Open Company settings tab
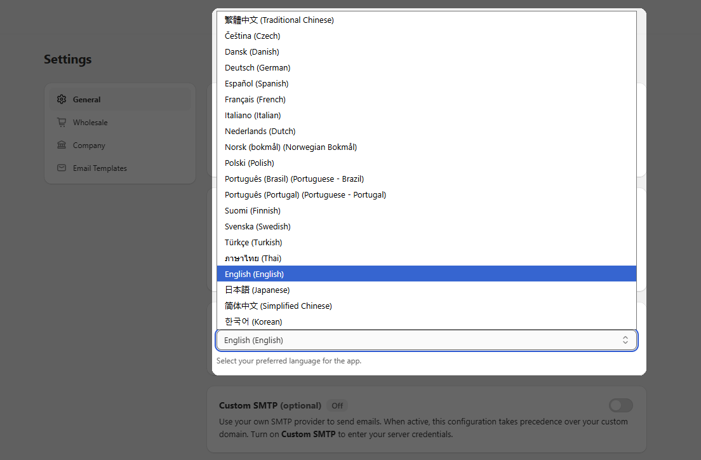This screenshot has height=460, width=701. pos(120,145)
